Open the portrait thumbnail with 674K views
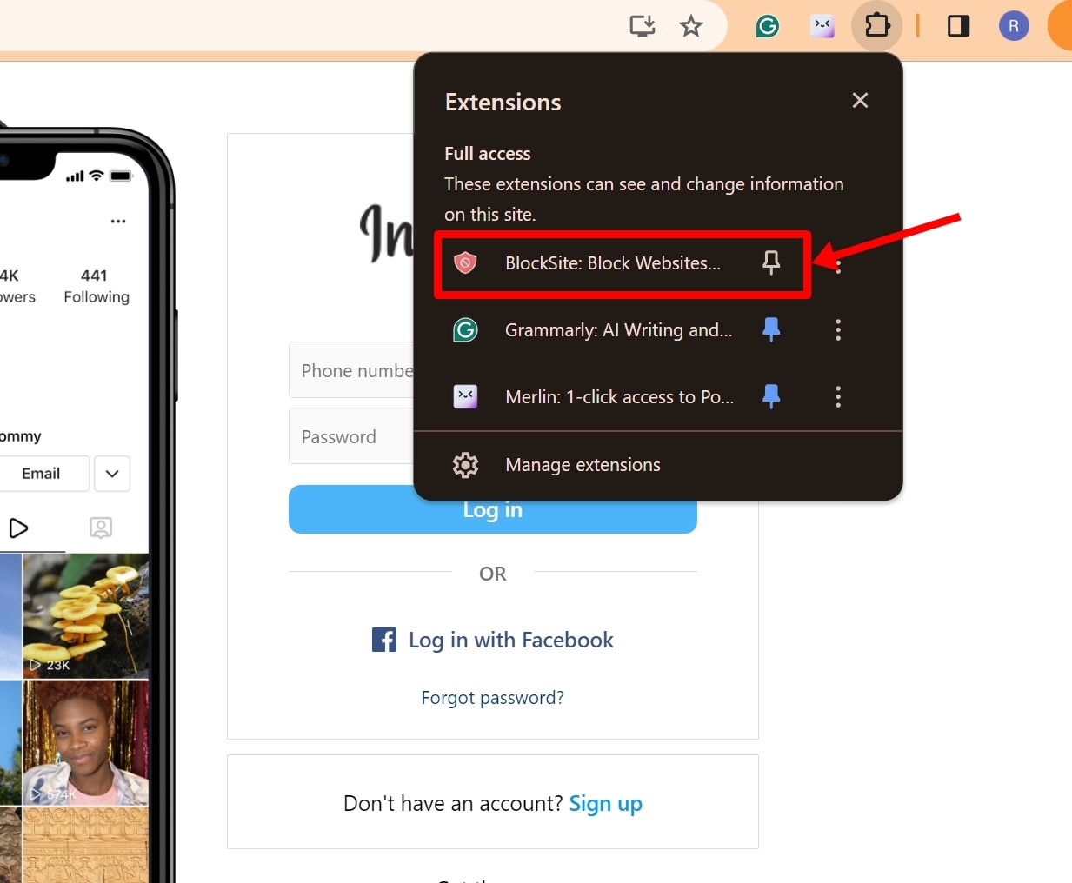Screen dimensions: 1072x883 tap(86, 742)
